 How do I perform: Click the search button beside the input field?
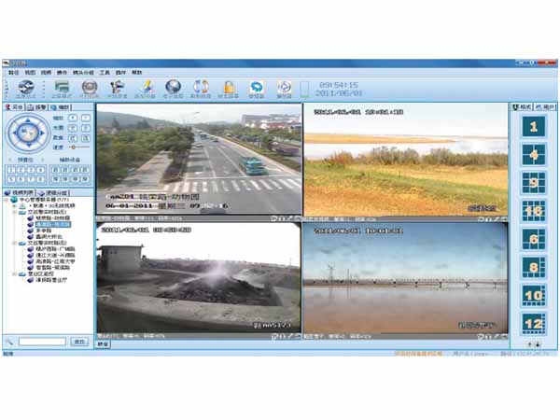tap(79, 343)
